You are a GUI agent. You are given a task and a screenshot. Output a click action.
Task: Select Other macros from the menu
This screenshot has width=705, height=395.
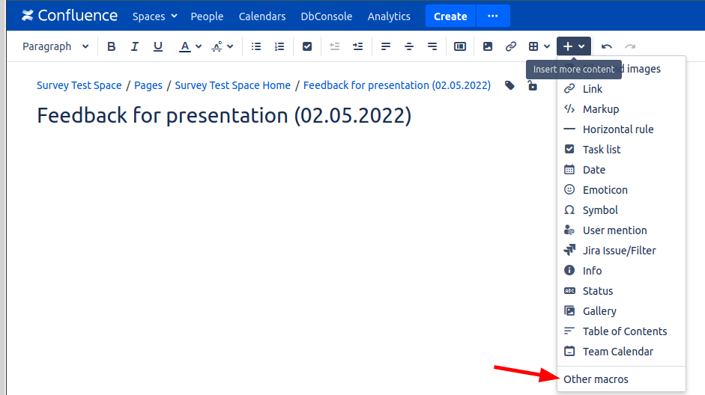tap(596, 379)
